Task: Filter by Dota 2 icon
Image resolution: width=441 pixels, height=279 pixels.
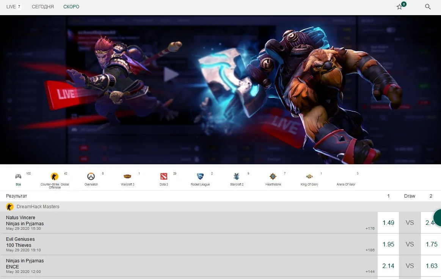Action: click(x=164, y=176)
